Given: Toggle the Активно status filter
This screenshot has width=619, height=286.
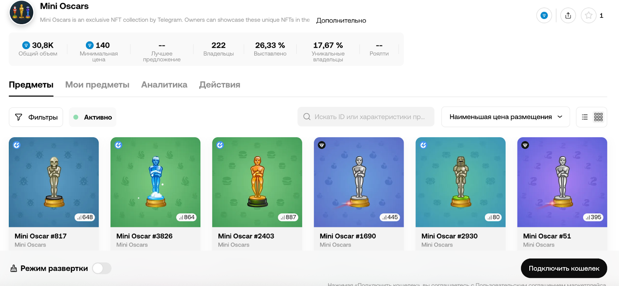Looking at the screenshot, I should pyautogui.click(x=92, y=117).
